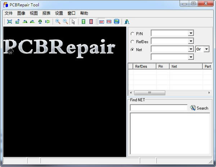Viewport: 216px width, 167px height.
Task: Select the arrow pointer tool
Action: pos(73,22)
